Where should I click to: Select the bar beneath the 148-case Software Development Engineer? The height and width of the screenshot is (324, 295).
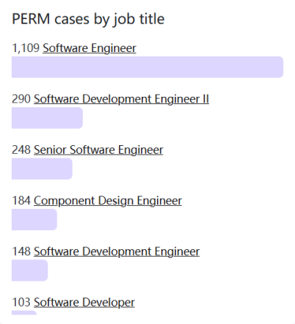pyautogui.click(x=29, y=270)
